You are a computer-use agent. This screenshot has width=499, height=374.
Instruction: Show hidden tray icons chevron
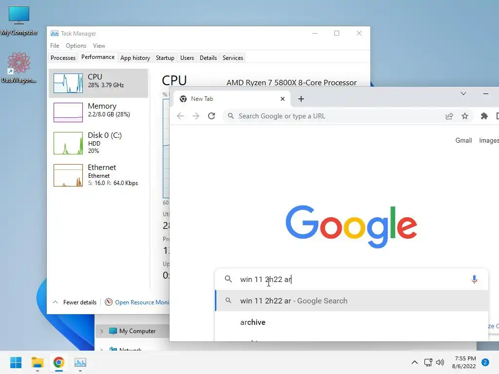[414, 362]
